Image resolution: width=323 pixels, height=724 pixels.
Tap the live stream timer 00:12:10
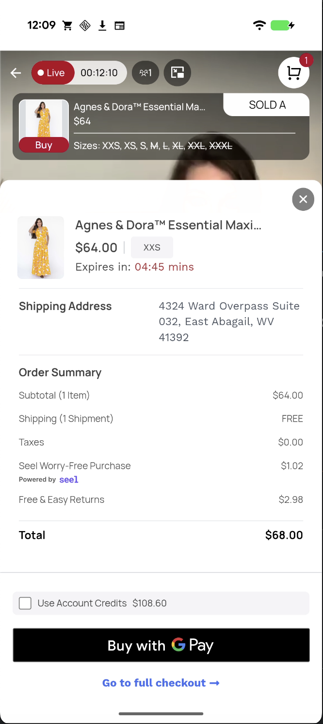99,73
